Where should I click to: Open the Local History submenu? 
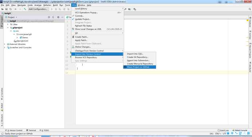98,9
